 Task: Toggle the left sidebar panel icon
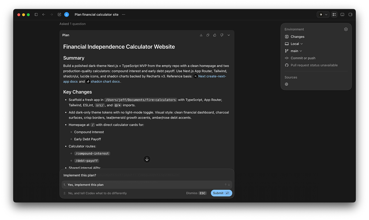coord(36,15)
